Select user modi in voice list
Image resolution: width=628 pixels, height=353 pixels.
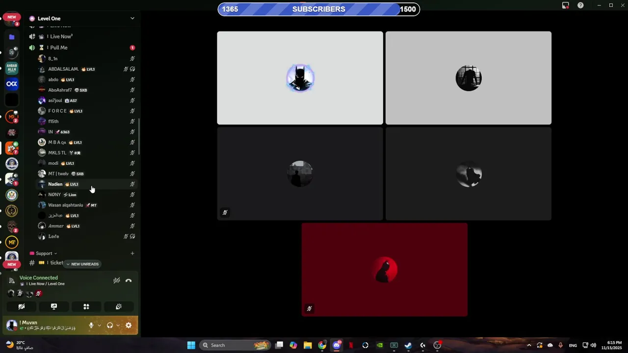tap(86, 163)
